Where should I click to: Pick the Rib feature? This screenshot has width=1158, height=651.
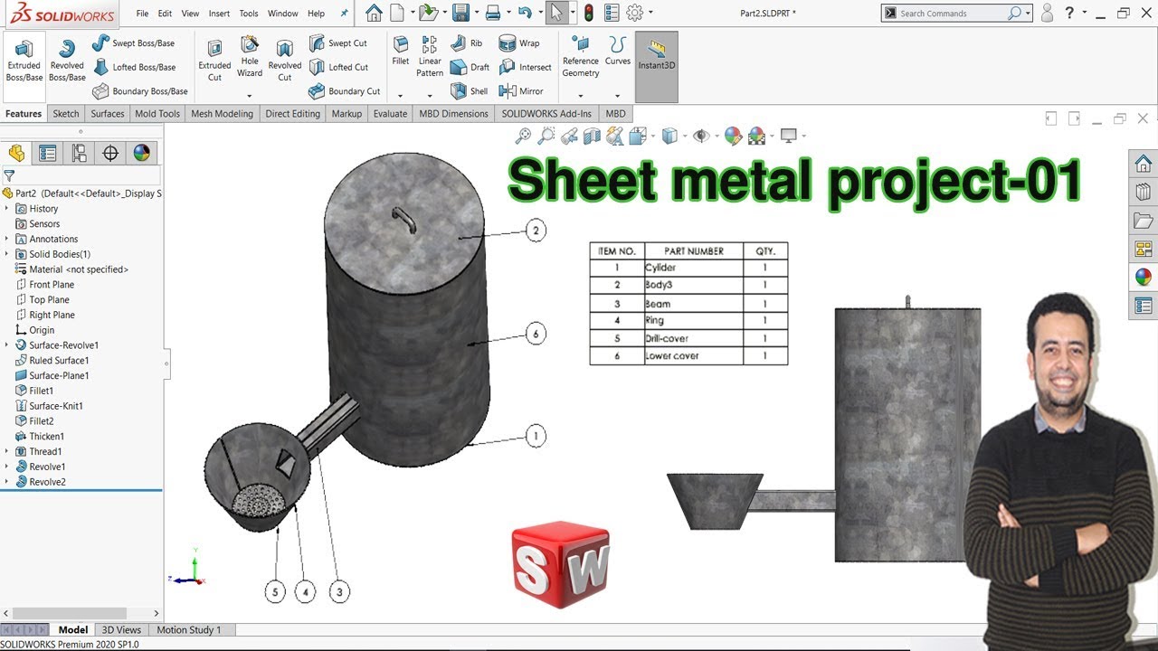pos(467,43)
